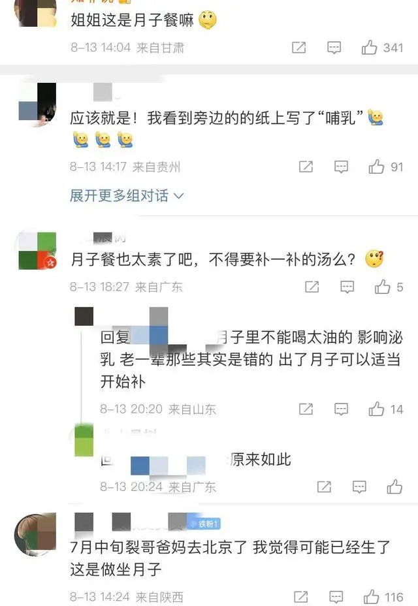Open reply box for the 贵州 comment
This screenshot has width=418, height=606.
(x=341, y=167)
